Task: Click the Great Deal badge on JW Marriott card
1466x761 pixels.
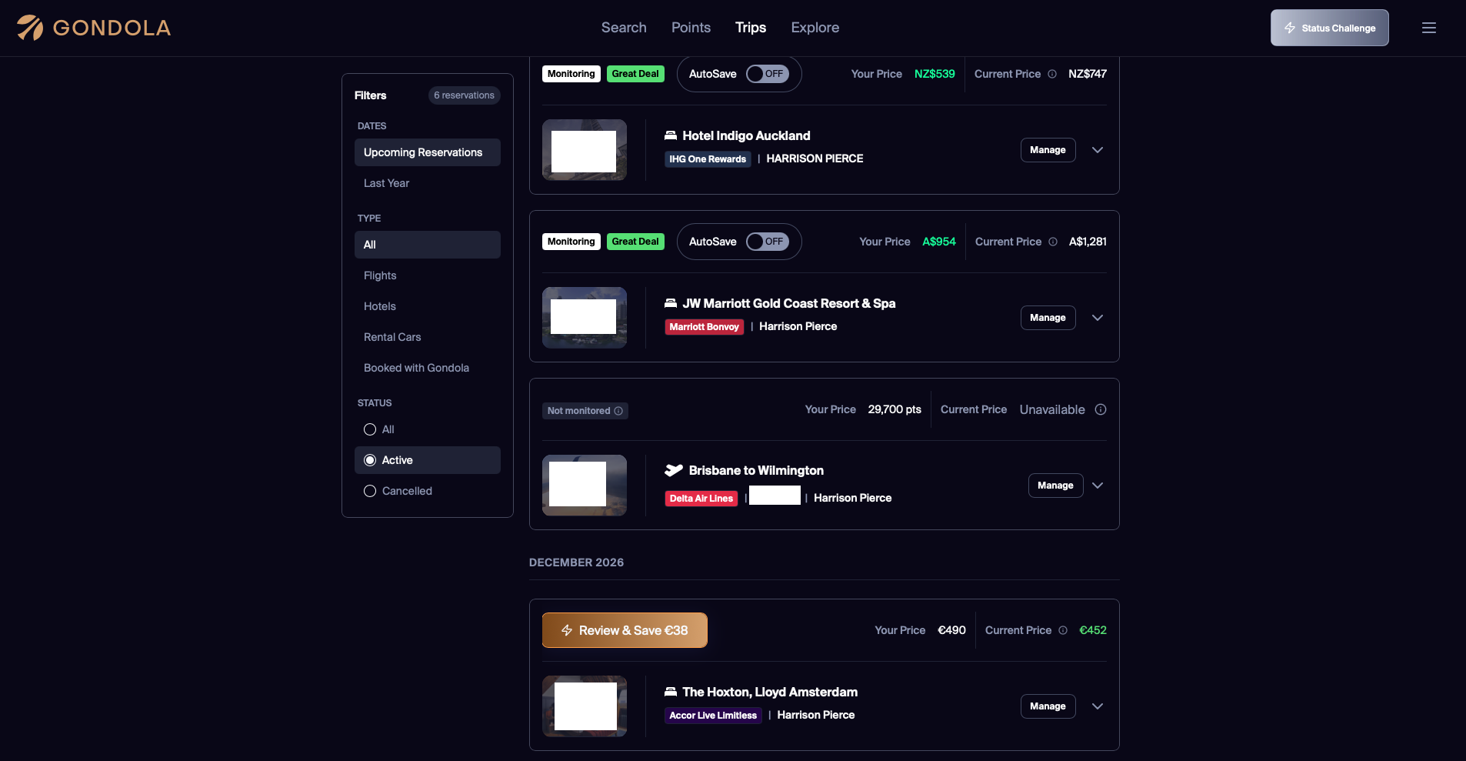Action: tap(635, 242)
